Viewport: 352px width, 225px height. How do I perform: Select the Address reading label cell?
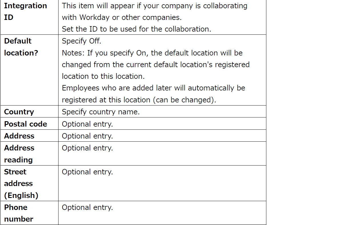click(x=19, y=154)
